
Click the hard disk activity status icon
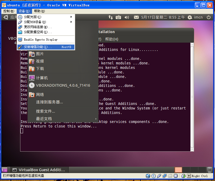(148, 176)
